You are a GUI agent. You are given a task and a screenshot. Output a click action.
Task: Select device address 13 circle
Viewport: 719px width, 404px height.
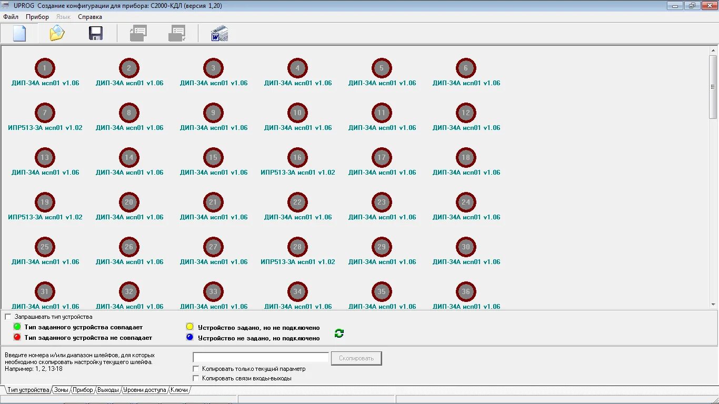(x=45, y=157)
